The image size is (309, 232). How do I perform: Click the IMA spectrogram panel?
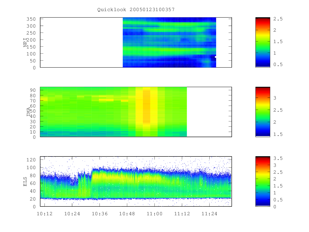click(x=136, y=112)
